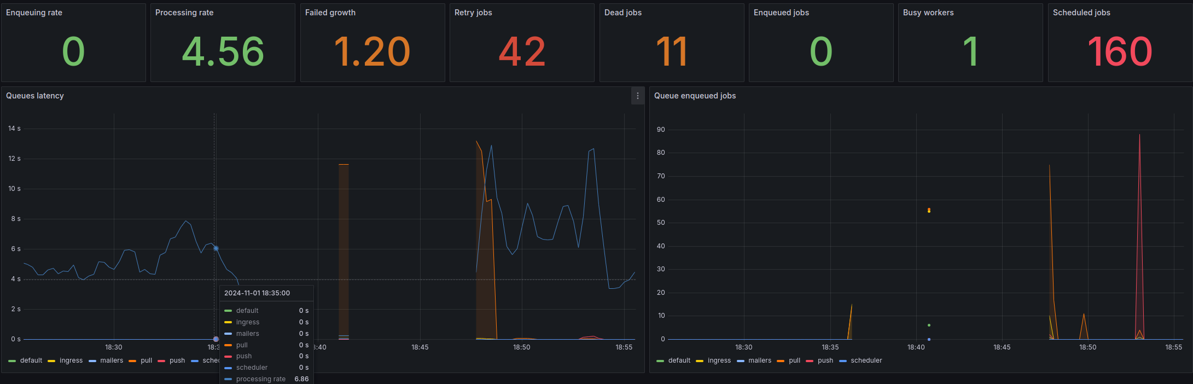Image resolution: width=1193 pixels, height=384 pixels.
Task: Click orange pull color swatch in Queue enqueued jobs legend
Action: 780,361
